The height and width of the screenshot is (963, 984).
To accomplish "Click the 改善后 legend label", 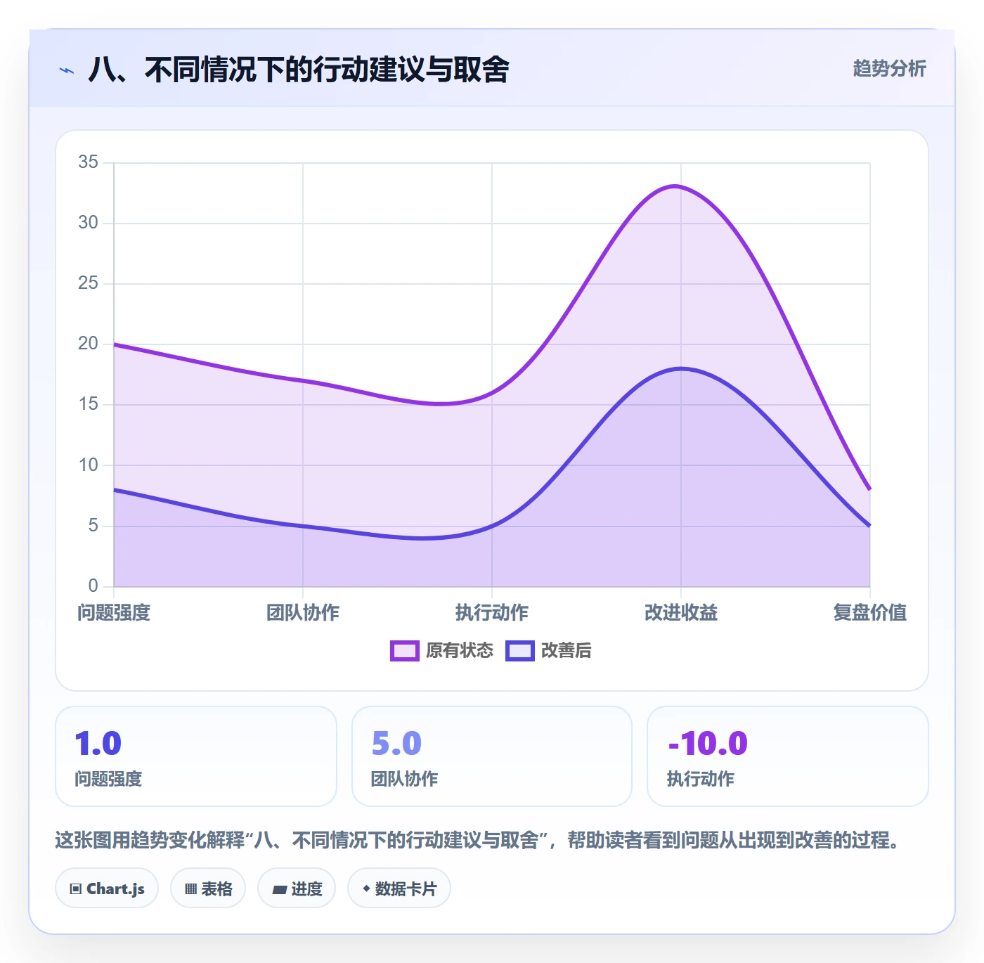I will (x=566, y=651).
